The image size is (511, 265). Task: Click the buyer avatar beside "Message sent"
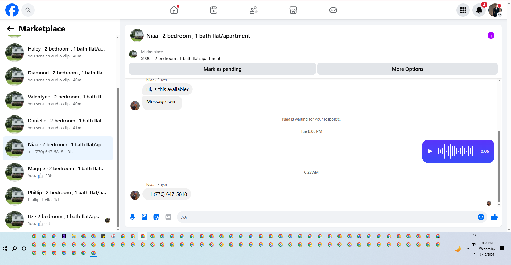[x=135, y=106]
